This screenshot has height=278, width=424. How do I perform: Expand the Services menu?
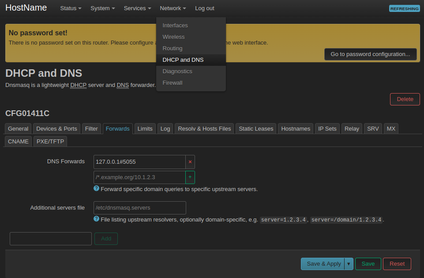[x=137, y=8]
